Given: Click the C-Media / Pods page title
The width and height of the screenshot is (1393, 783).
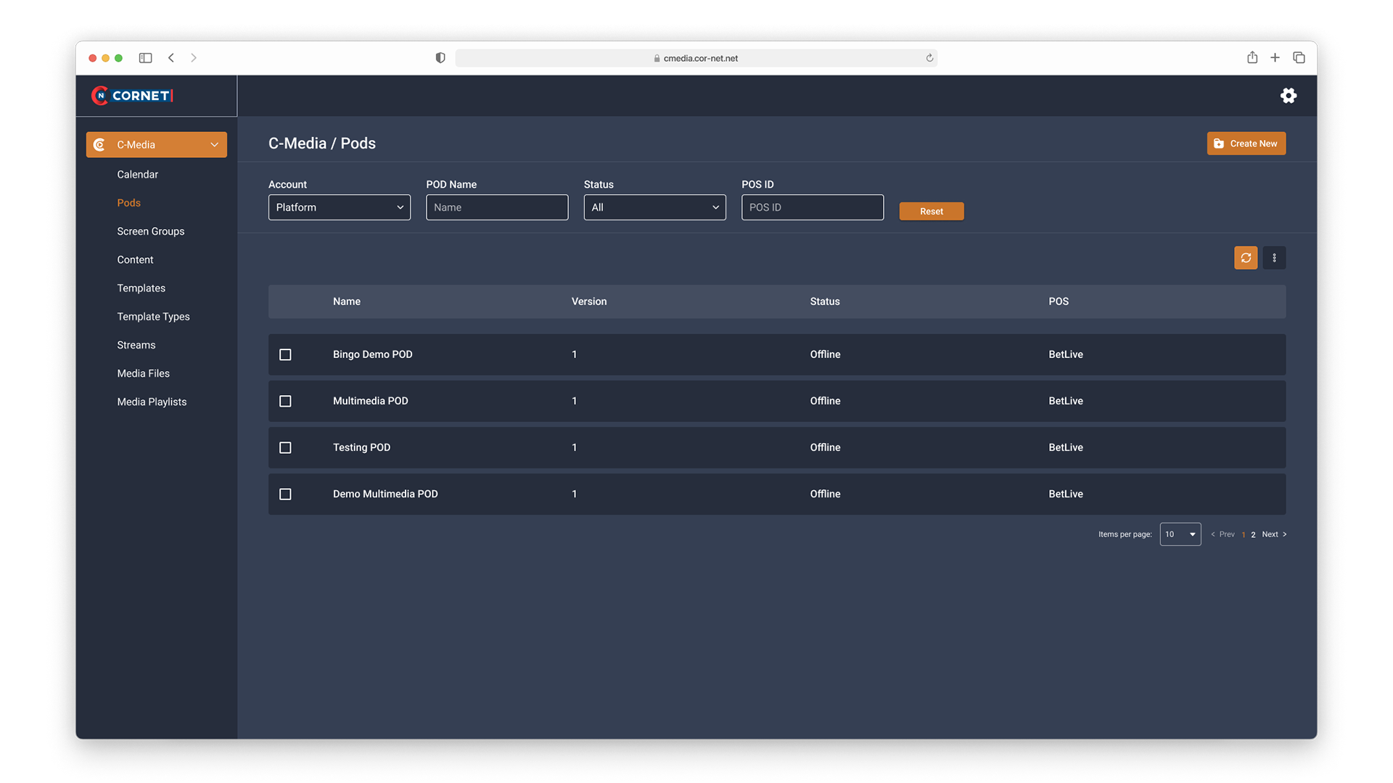Looking at the screenshot, I should coord(321,144).
